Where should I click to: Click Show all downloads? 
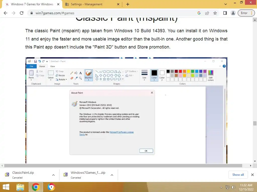(238, 175)
